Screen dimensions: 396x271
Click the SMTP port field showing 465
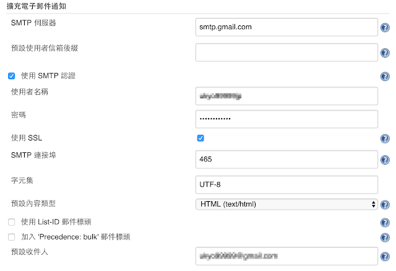click(x=286, y=160)
